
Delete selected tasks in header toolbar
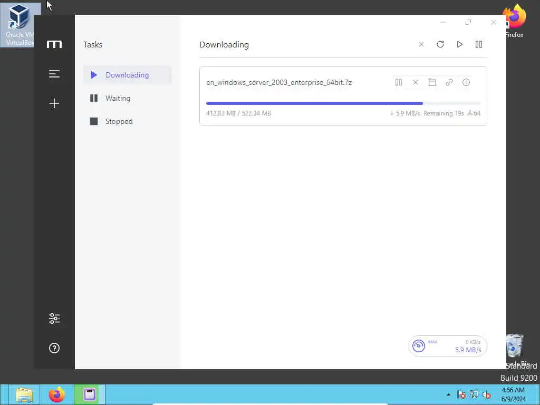[421, 44]
